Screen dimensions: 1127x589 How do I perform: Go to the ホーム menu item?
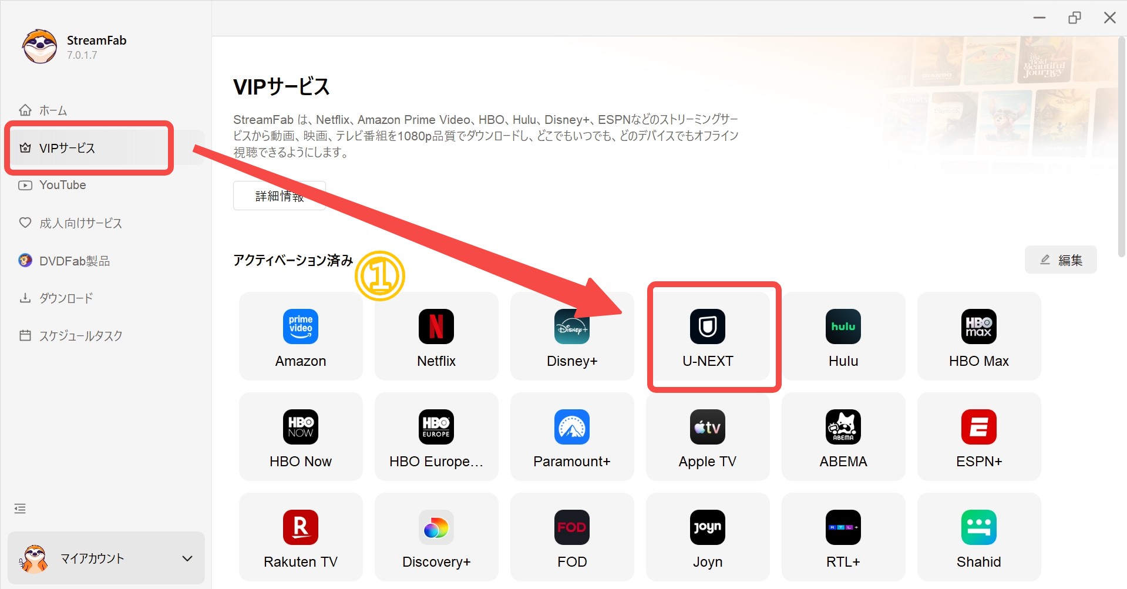coord(52,110)
